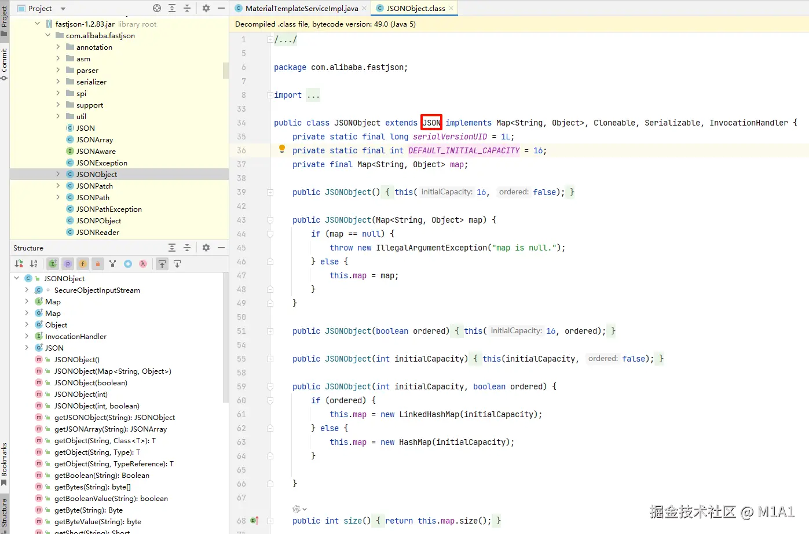
Task: Close the JSONObject.class editor tab
Action: click(451, 8)
